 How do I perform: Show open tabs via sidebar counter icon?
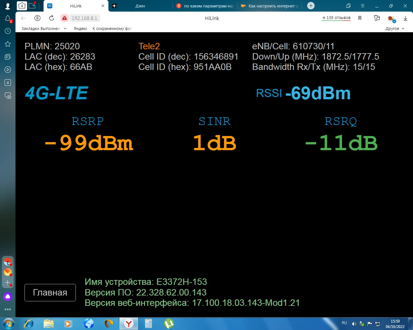tap(8, 82)
